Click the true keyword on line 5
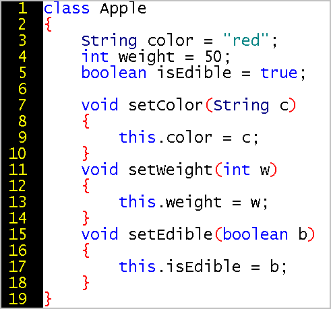 point(279,73)
